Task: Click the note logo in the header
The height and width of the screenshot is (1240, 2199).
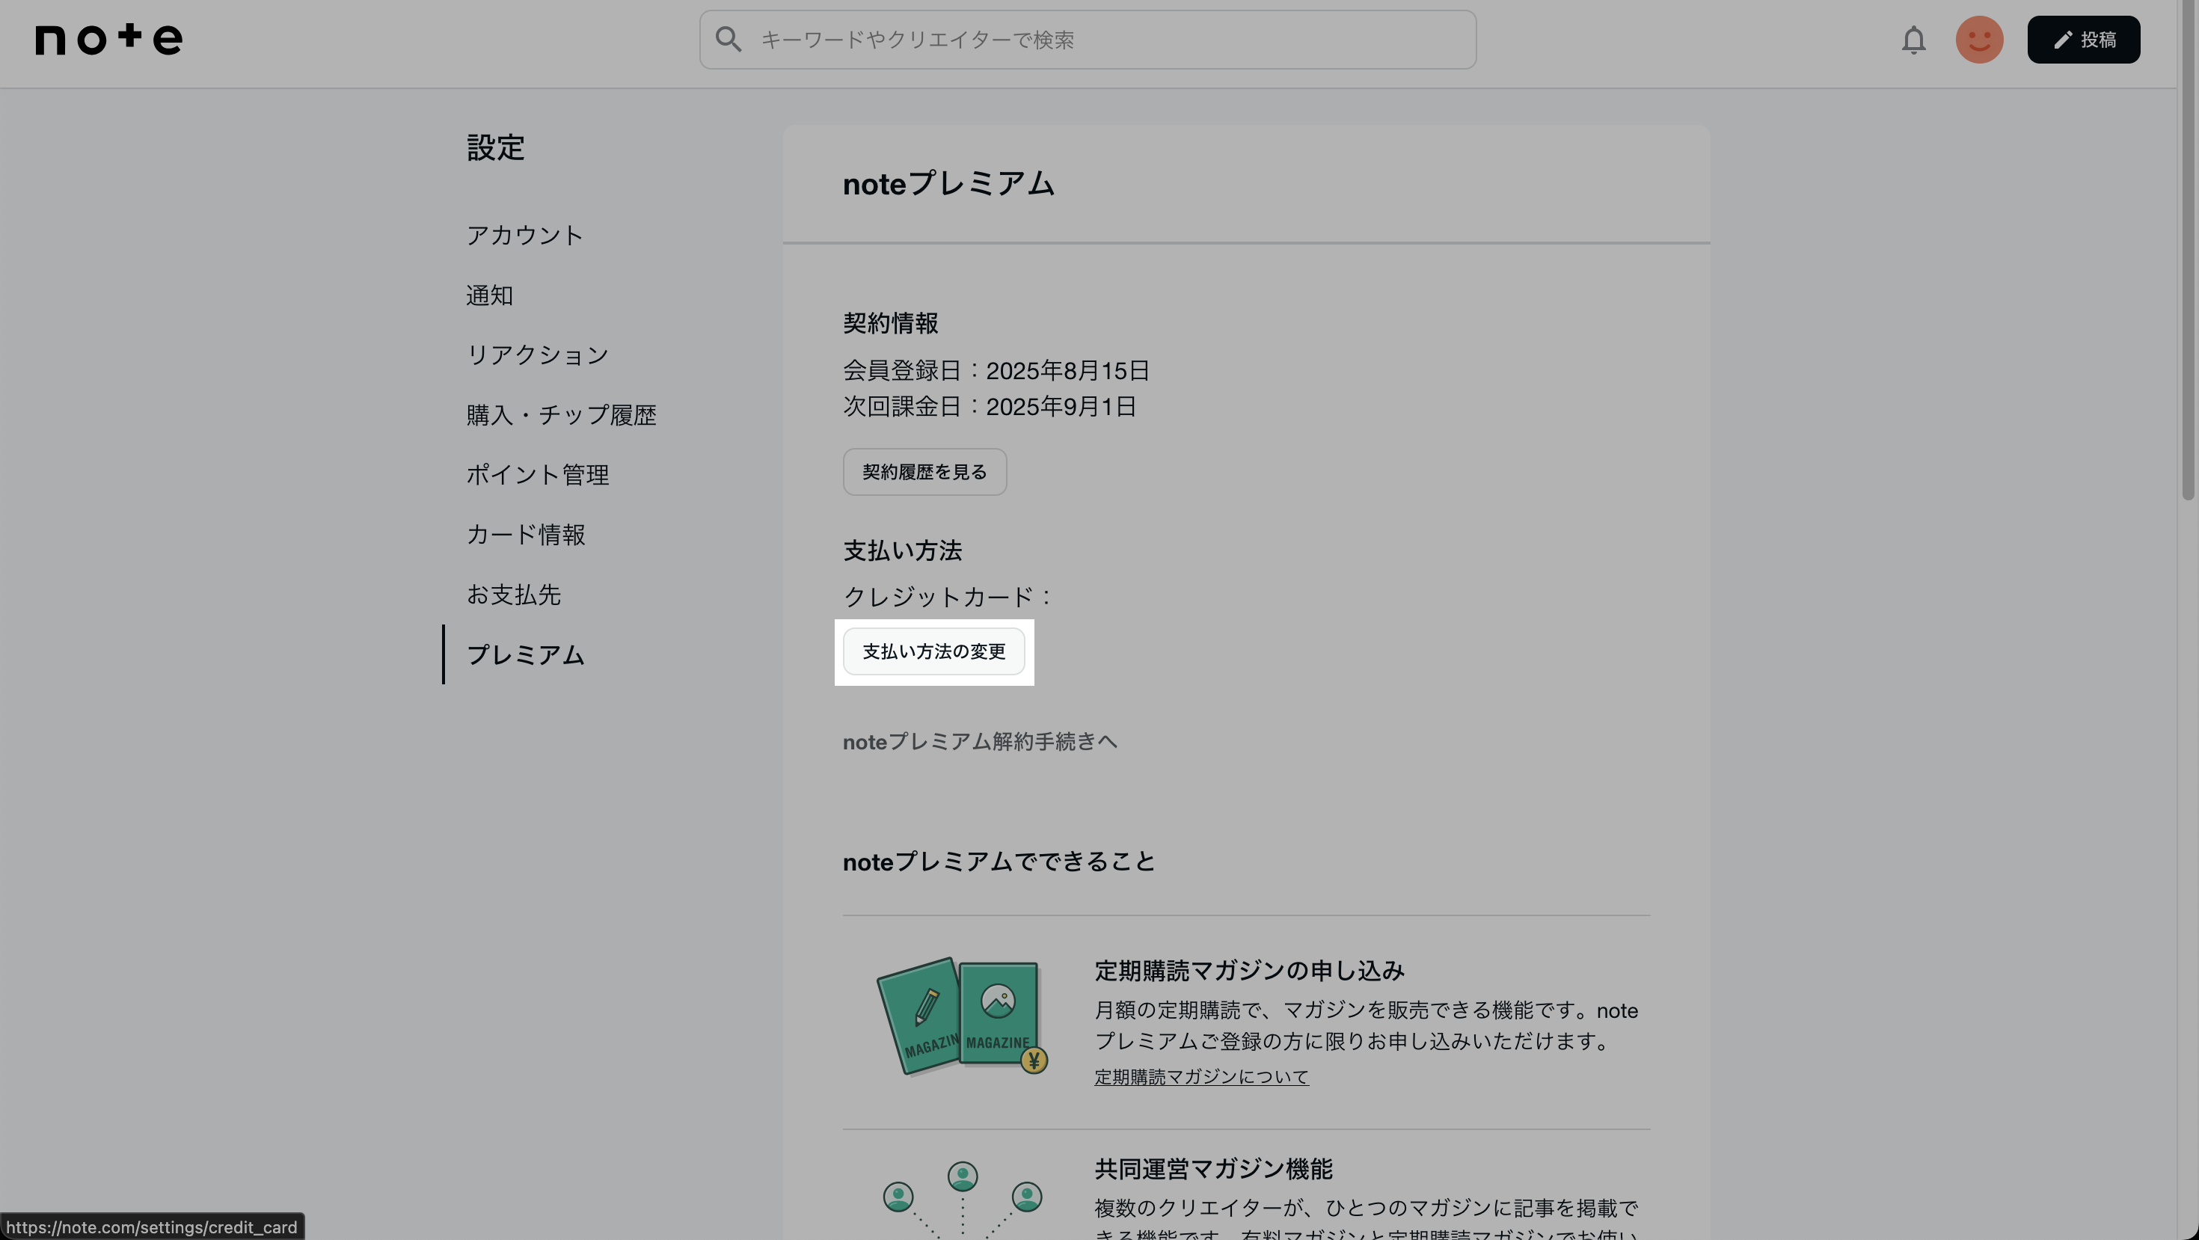Action: (x=108, y=39)
